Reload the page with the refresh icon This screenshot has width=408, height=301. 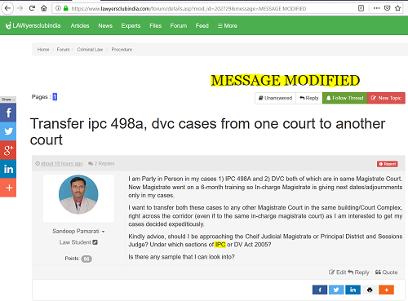pyautogui.click(x=32, y=8)
